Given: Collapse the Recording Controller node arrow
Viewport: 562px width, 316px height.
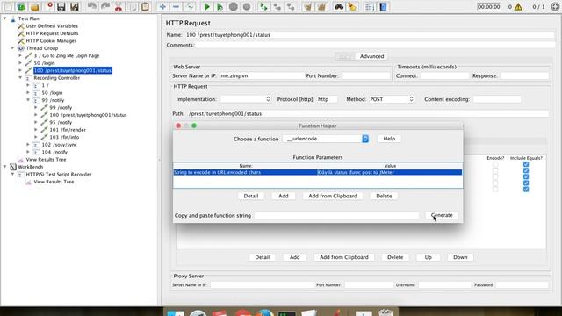Looking at the screenshot, I should pyautogui.click(x=20, y=77).
